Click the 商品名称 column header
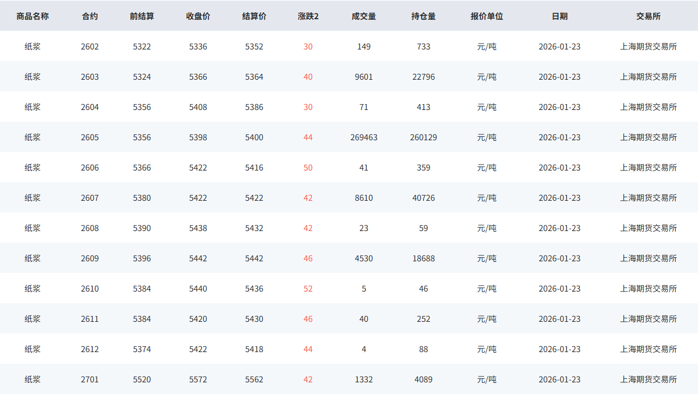Screen dimensions: 698x394 pyautogui.click(x=33, y=16)
